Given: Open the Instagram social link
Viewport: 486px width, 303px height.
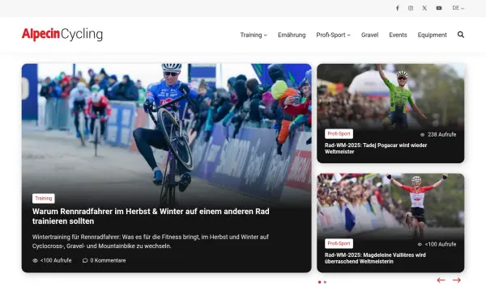Looking at the screenshot, I should point(411,8).
